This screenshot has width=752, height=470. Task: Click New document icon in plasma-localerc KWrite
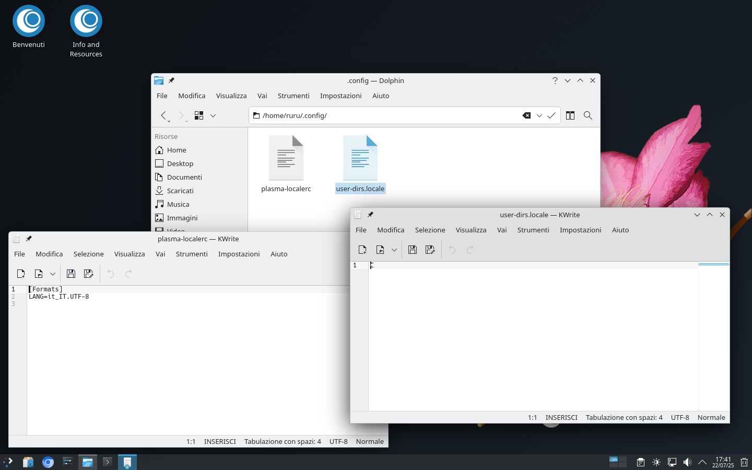coord(21,274)
